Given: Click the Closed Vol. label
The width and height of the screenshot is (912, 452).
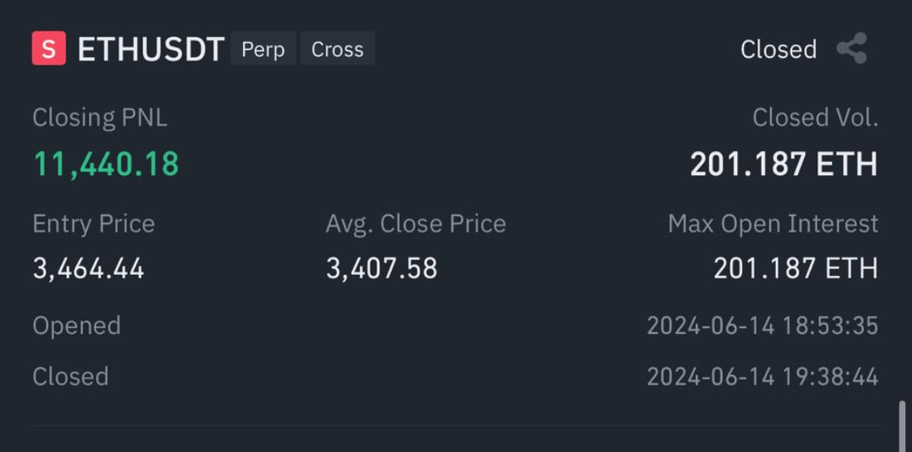Looking at the screenshot, I should pos(815,117).
